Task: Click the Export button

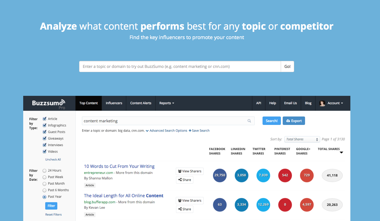Action: (294, 121)
